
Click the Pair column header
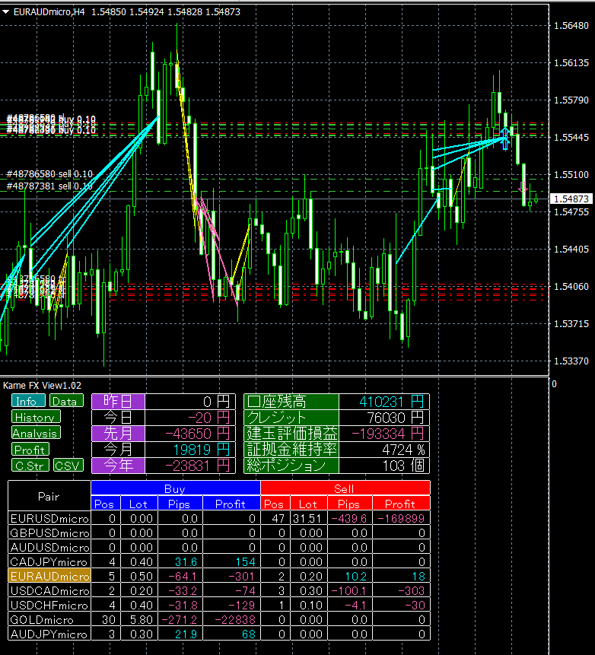49,496
